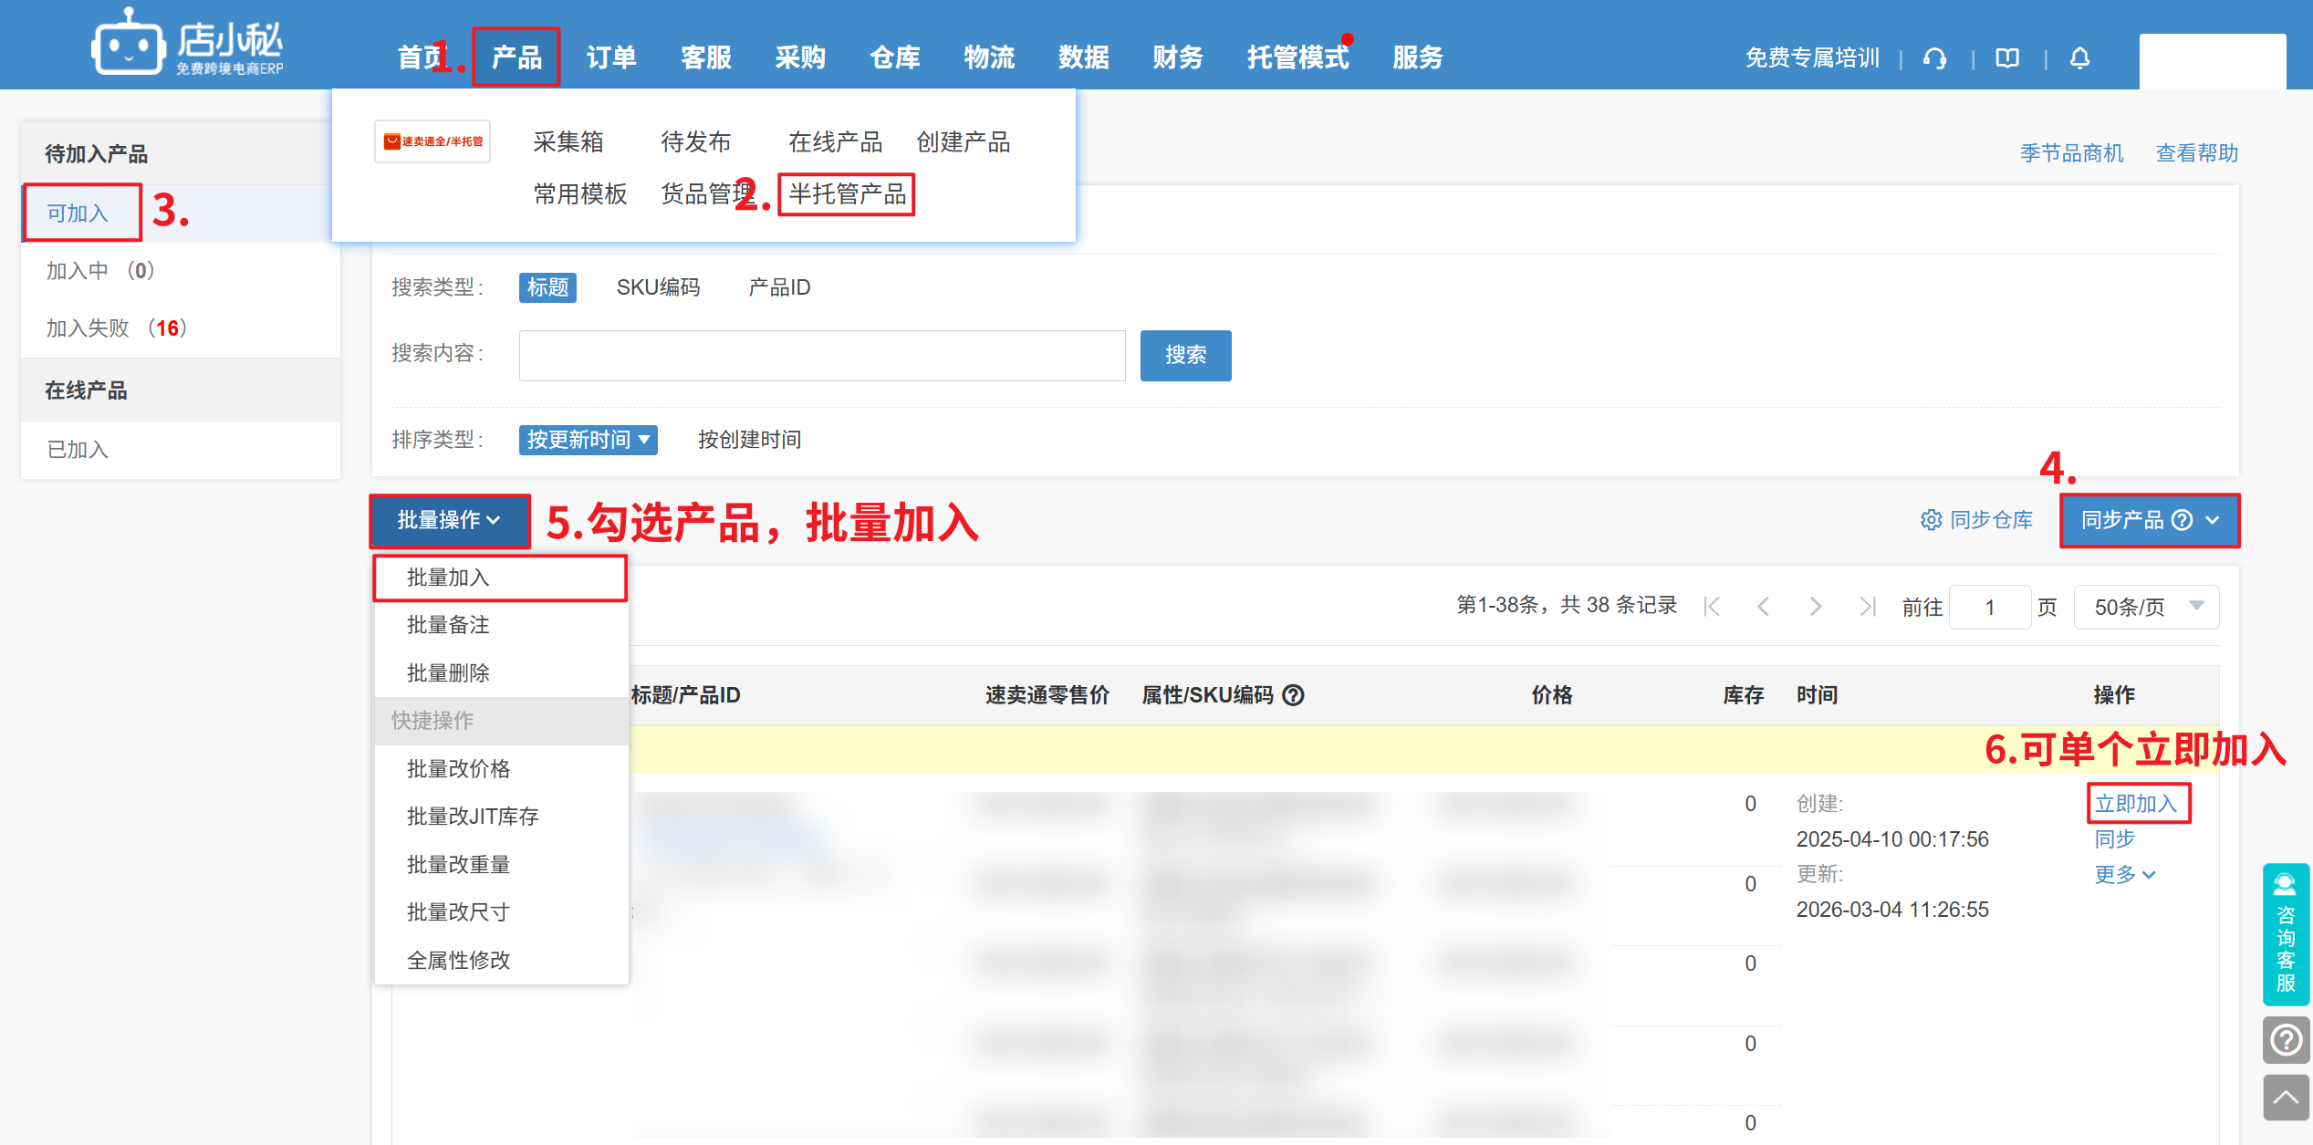The height and width of the screenshot is (1145, 2313).
Task: Open the 订单 top navigation menu
Action: click(610, 57)
